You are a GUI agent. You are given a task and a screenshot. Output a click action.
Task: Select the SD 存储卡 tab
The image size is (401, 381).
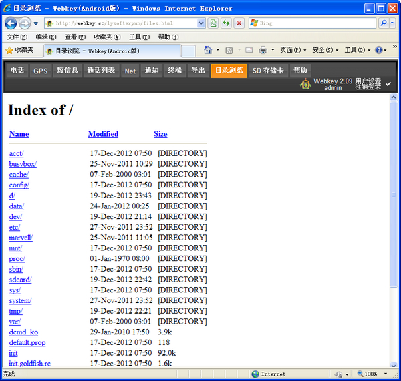(268, 71)
